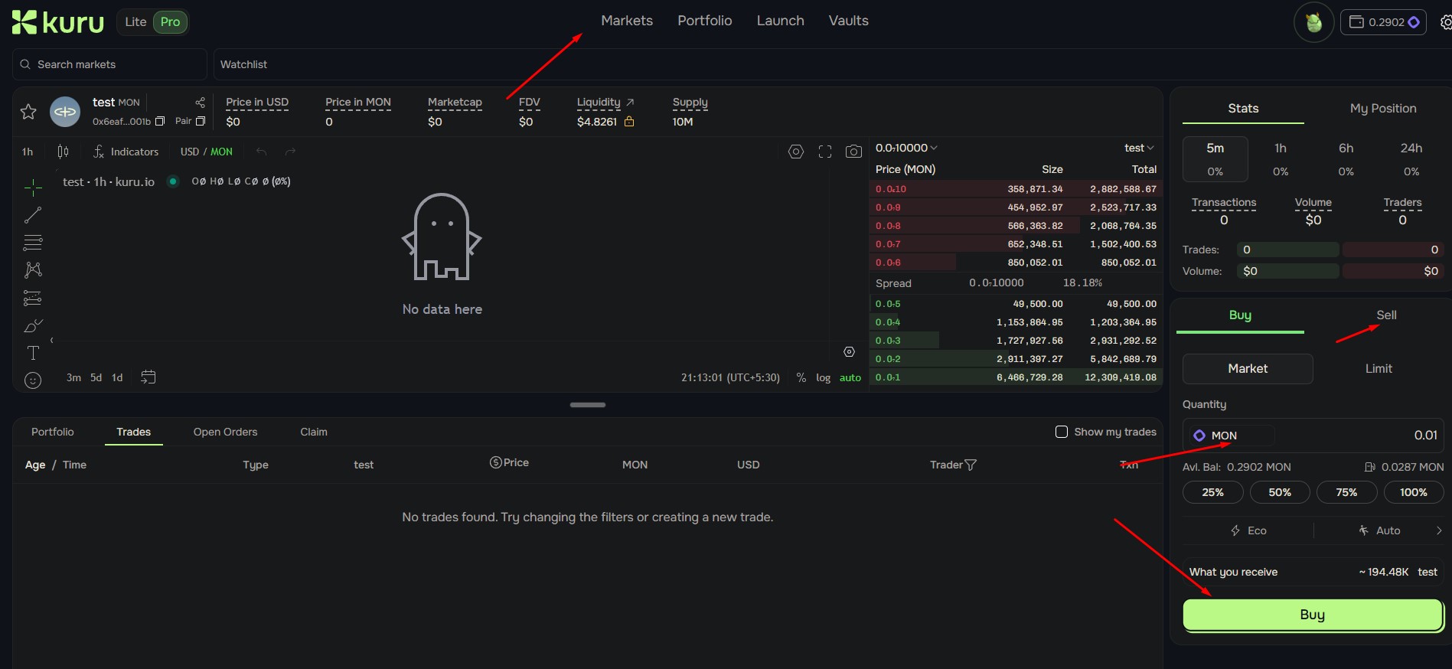This screenshot has width=1452, height=669.
Task: Open the test denomination dropdown in orderbook
Action: pyautogui.click(x=1138, y=148)
